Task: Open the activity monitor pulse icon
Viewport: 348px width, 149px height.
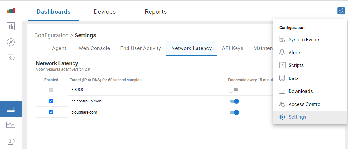Action: (11, 125)
